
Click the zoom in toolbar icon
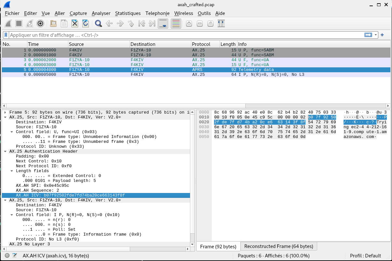(189, 23)
